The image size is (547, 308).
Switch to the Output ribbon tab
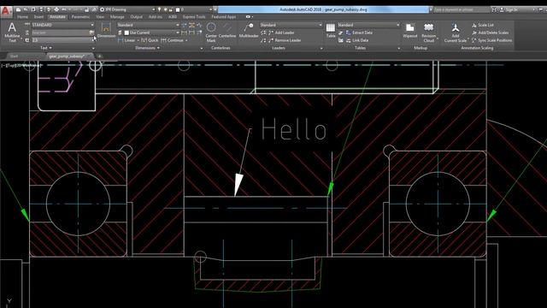coord(136,17)
